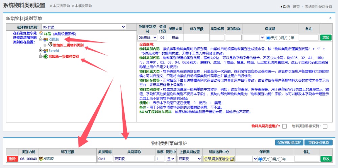Collapse the 新增物料类别菜单 panel with the chevron icon
Image resolution: width=338 pixels, height=168 pixels.
pyautogui.click(x=330, y=18)
